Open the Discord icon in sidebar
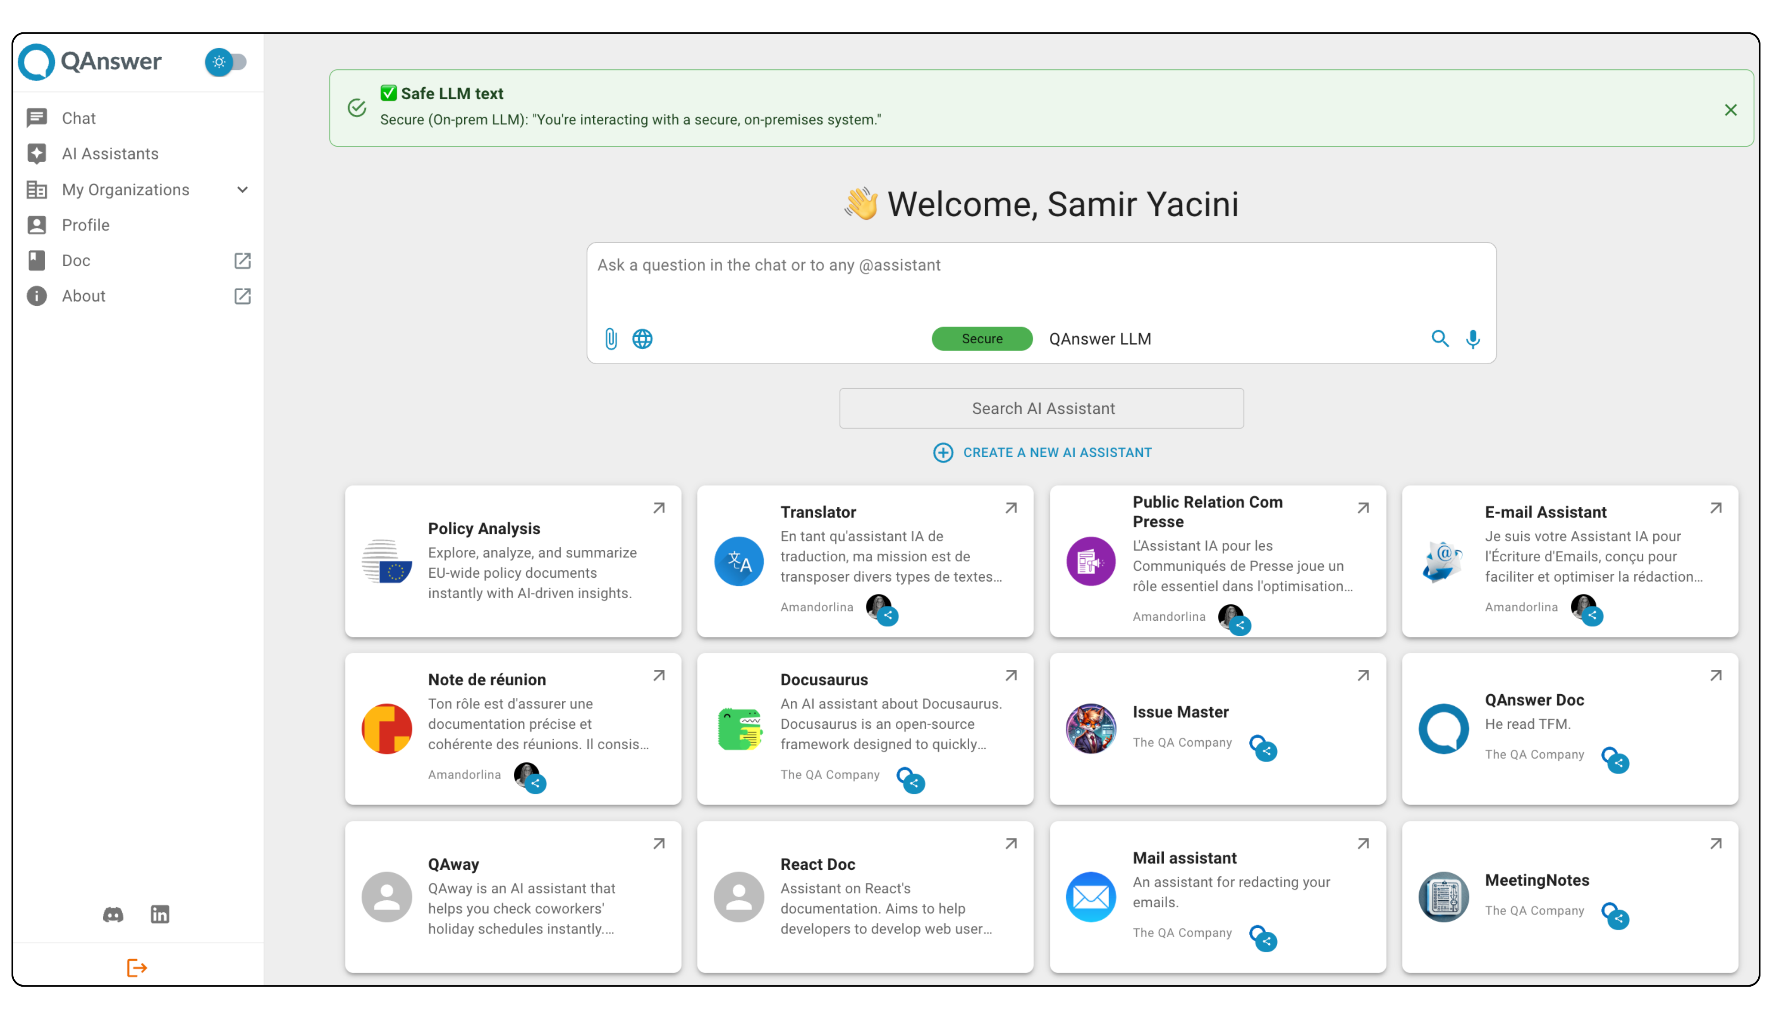The height and width of the screenshot is (1019, 1772). pos(113,914)
